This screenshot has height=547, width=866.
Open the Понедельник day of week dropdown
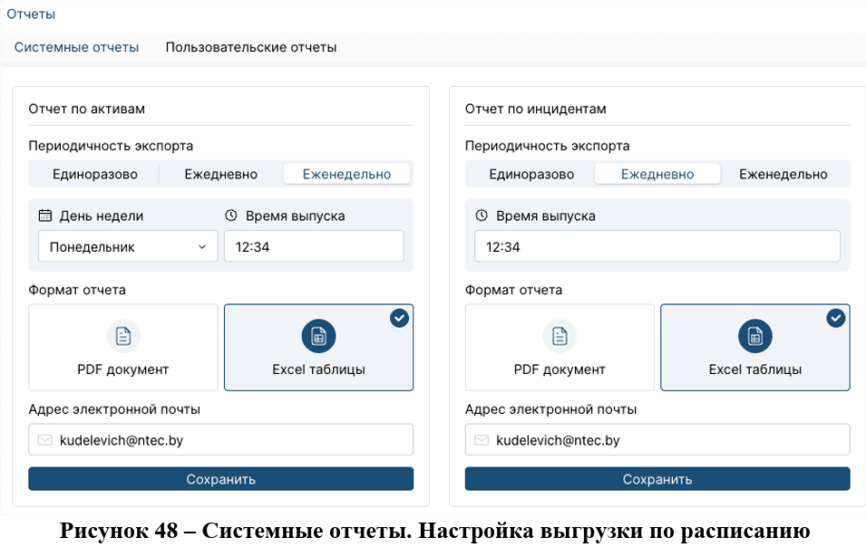click(x=127, y=246)
